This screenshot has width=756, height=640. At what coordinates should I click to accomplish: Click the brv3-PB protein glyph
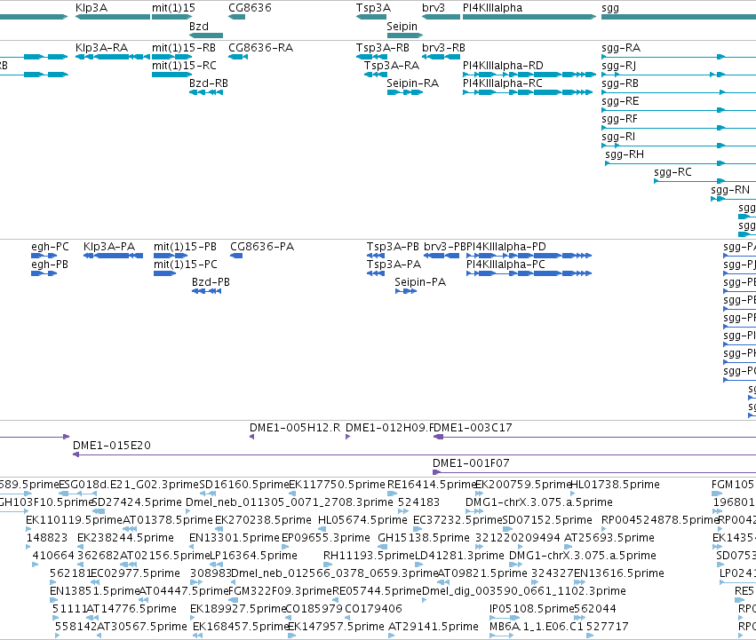click(442, 256)
